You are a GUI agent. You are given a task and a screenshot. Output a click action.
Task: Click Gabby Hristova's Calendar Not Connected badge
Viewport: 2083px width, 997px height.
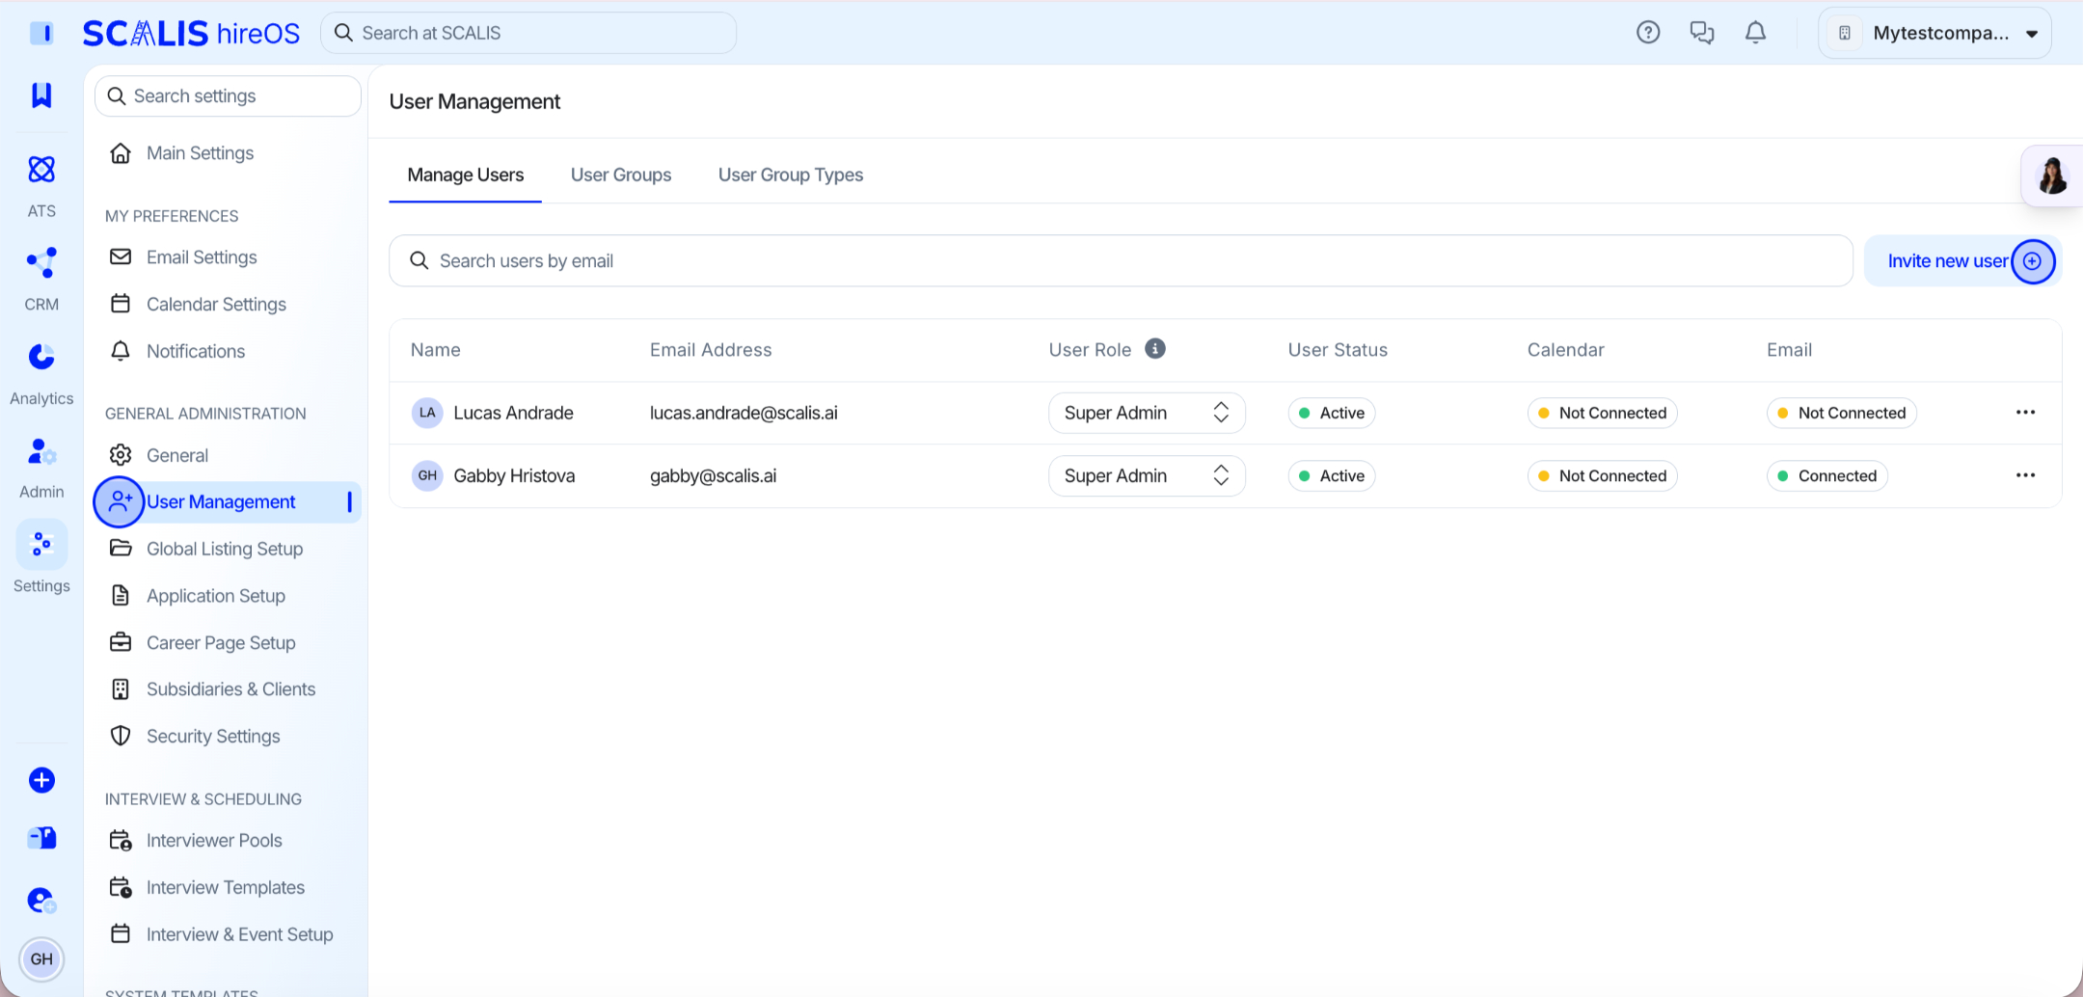[1602, 475]
